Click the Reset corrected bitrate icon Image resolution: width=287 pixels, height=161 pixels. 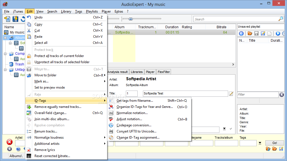click(x=29, y=156)
